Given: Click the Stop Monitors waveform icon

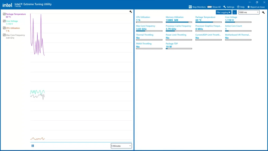Looking at the screenshot, I should [190, 7].
